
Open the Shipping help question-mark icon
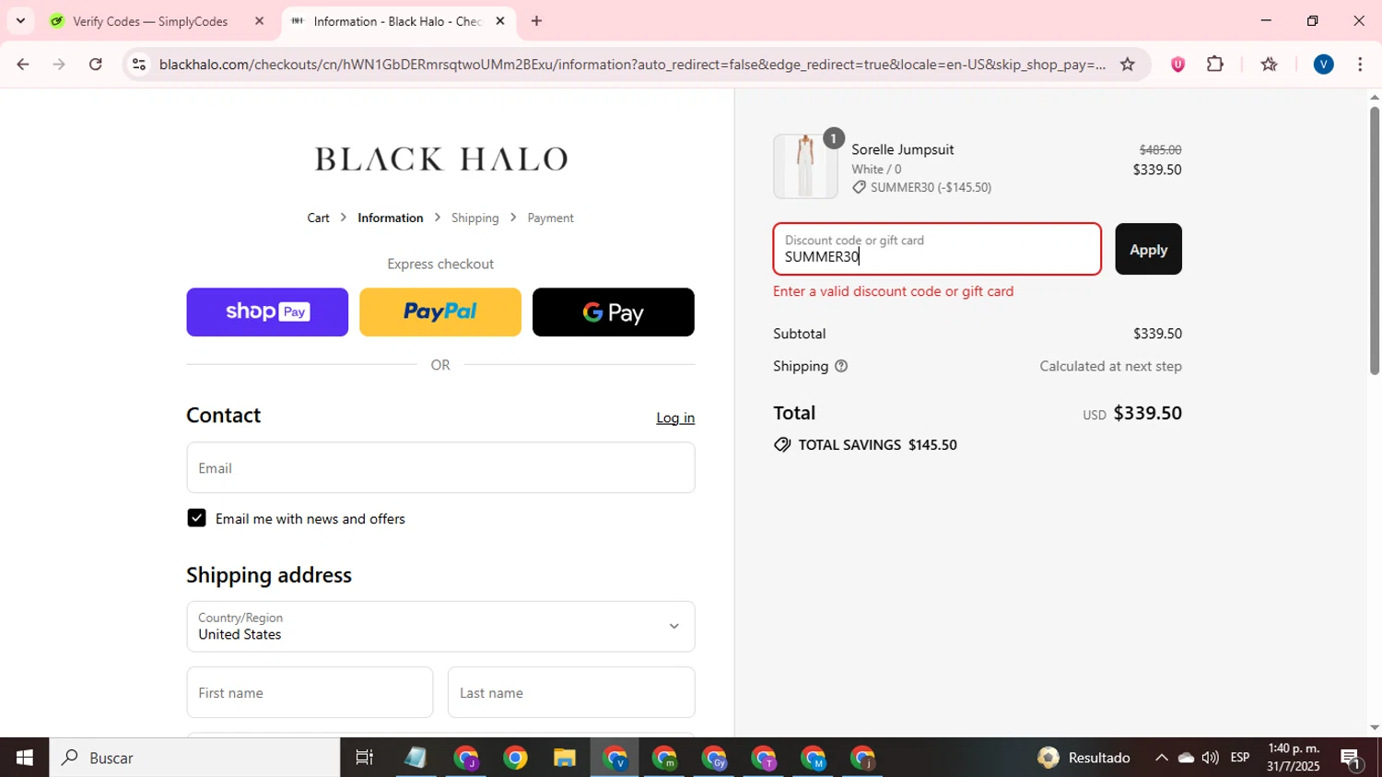[x=841, y=366]
